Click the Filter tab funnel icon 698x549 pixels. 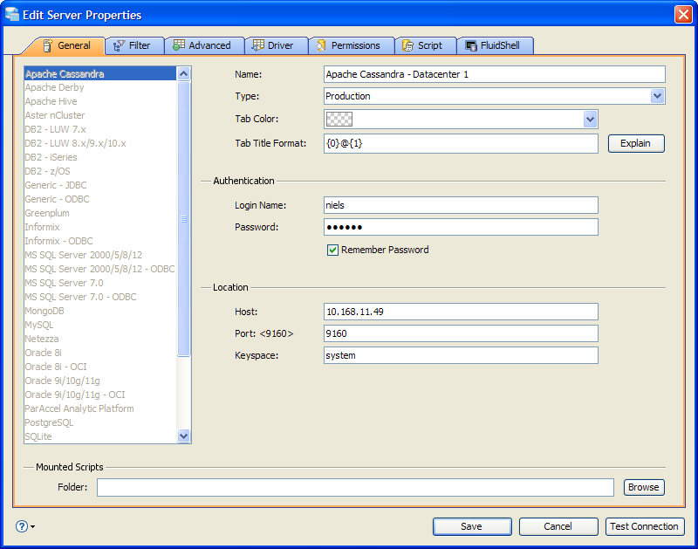click(x=119, y=45)
